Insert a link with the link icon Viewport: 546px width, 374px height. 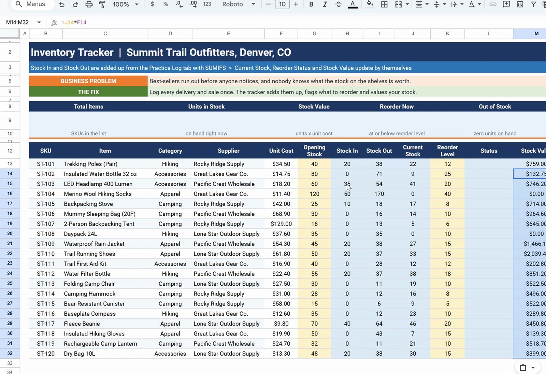(493, 4)
